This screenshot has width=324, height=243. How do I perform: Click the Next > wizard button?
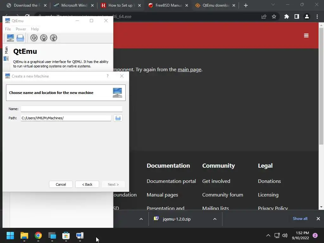[113, 184]
